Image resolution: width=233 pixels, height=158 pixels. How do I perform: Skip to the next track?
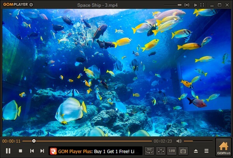[x=42, y=151]
